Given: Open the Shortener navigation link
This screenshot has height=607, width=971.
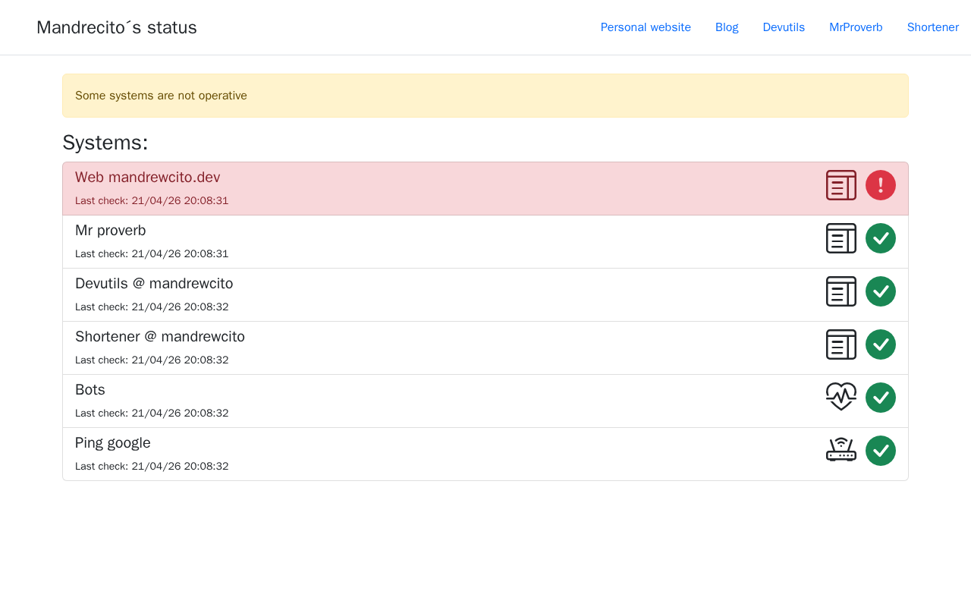Looking at the screenshot, I should [933, 27].
